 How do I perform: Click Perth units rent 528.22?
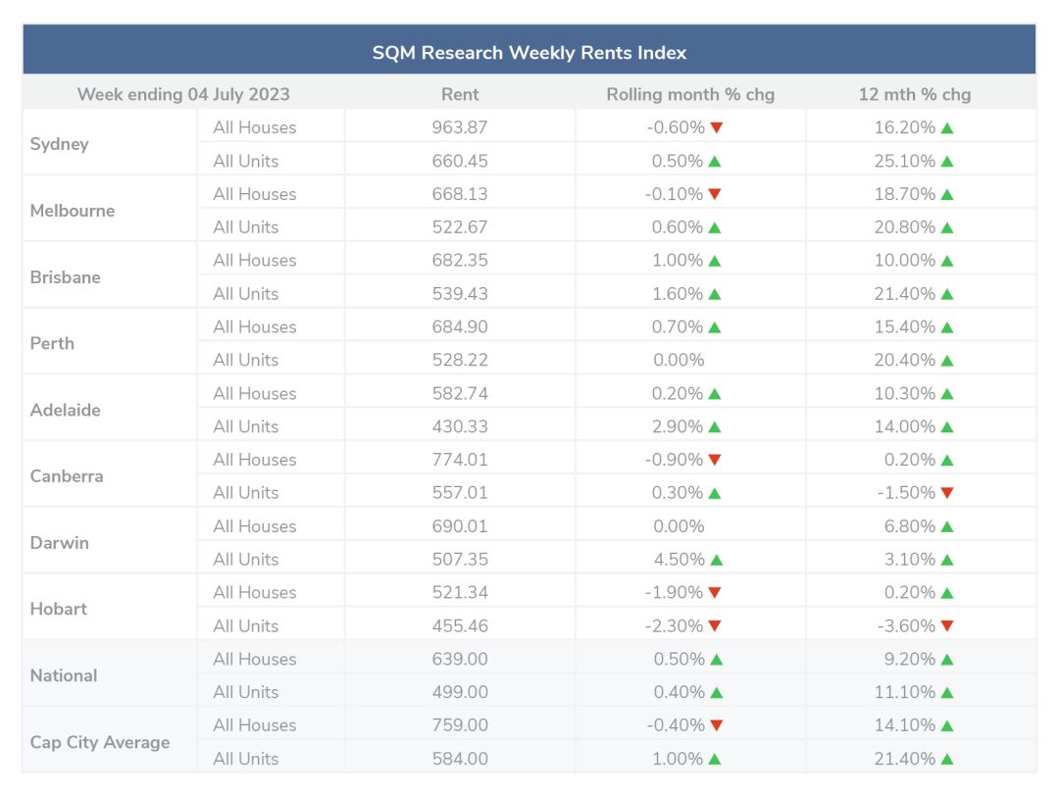[x=460, y=361]
